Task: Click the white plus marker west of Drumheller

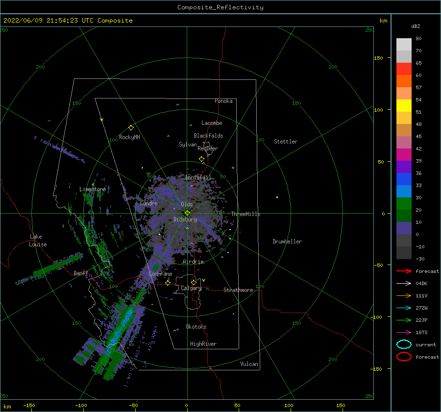Action: [277, 197]
